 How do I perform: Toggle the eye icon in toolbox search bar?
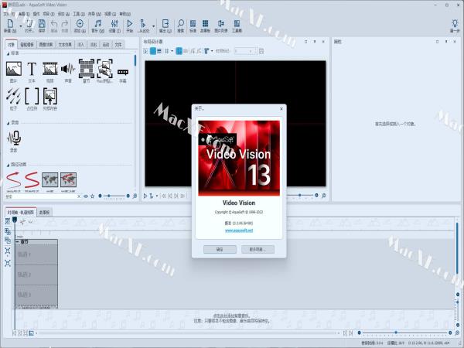(86, 196)
